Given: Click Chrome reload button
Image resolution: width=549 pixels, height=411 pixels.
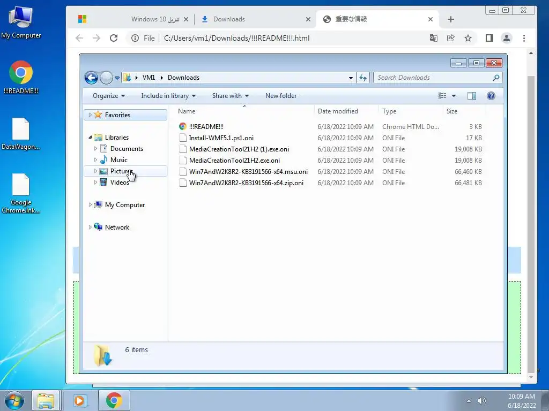Looking at the screenshot, I should click(114, 38).
